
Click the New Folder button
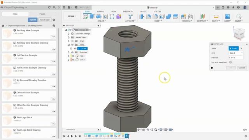45,20
